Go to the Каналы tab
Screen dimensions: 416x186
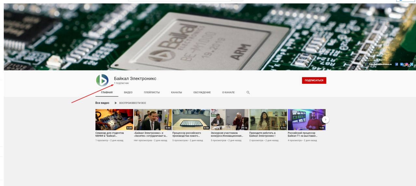pos(176,93)
